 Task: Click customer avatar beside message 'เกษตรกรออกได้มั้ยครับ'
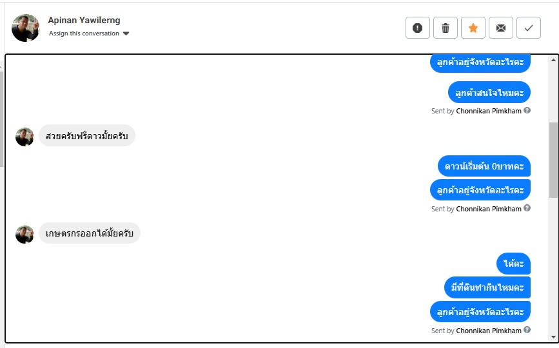tap(25, 234)
